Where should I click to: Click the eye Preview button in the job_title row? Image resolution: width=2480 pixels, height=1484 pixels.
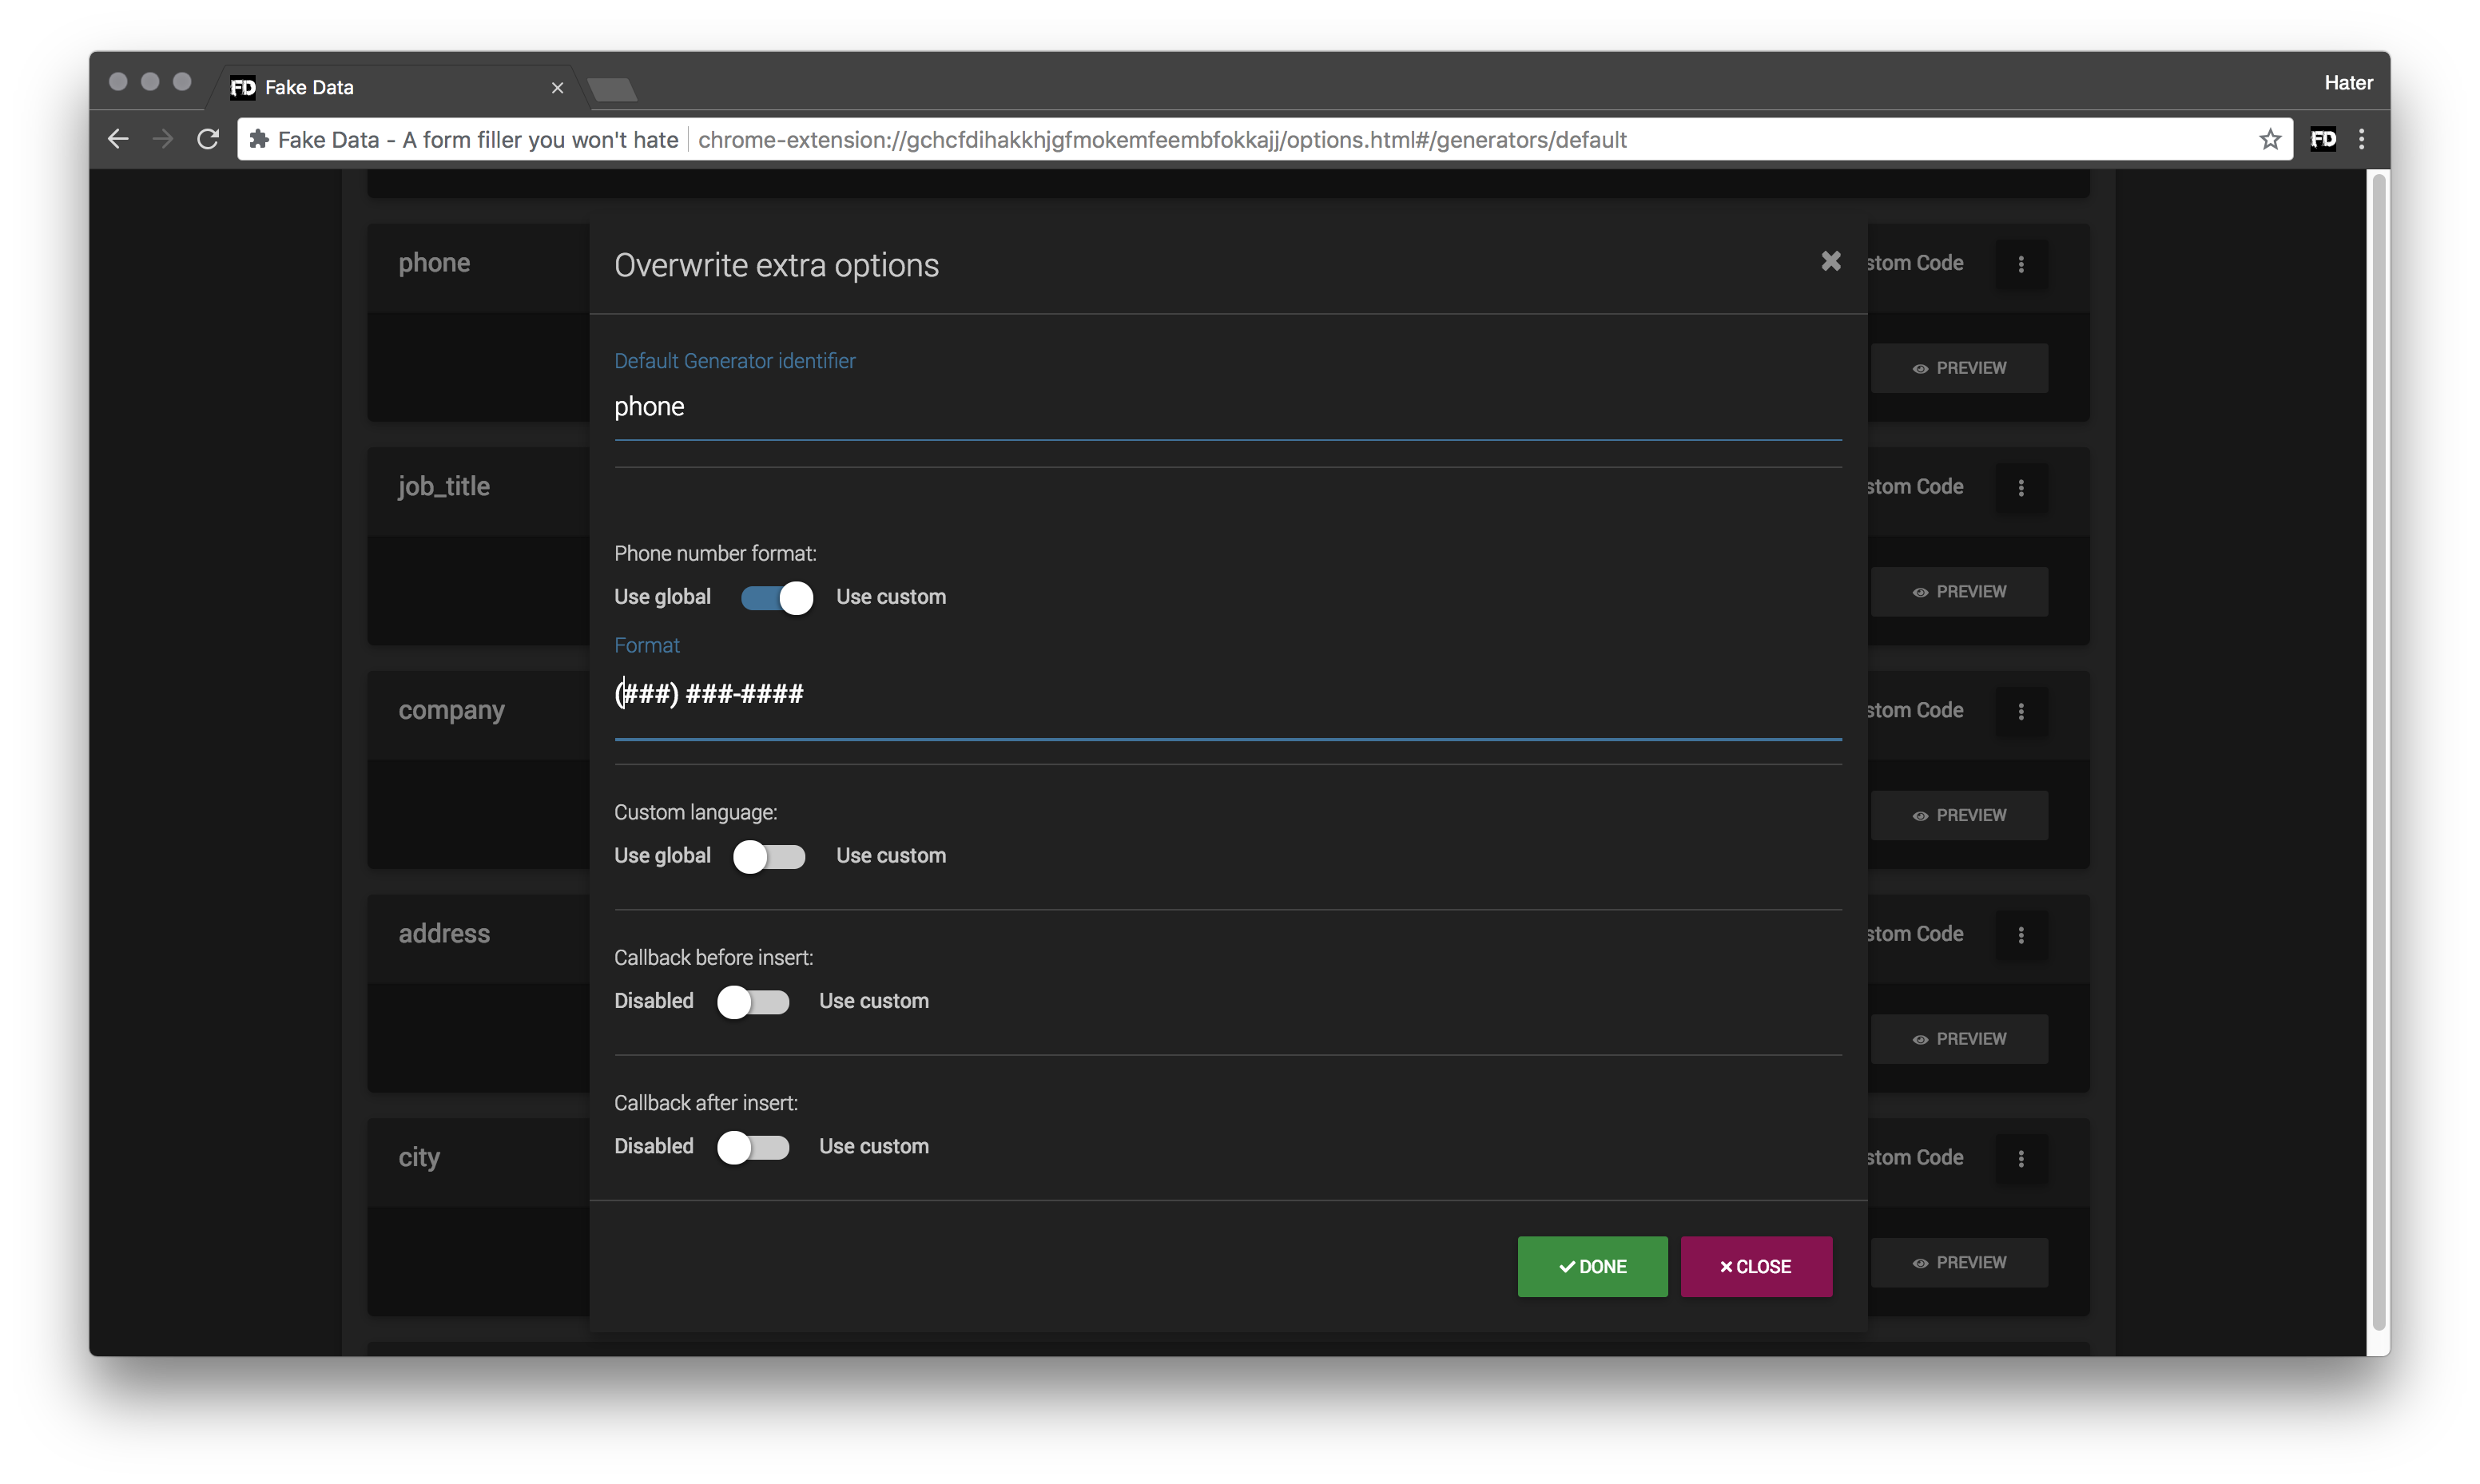click(x=1959, y=592)
